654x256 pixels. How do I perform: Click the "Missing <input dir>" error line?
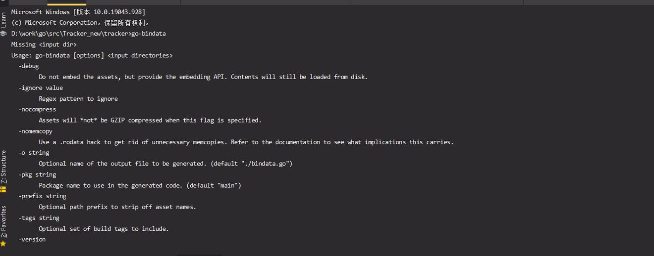click(44, 44)
